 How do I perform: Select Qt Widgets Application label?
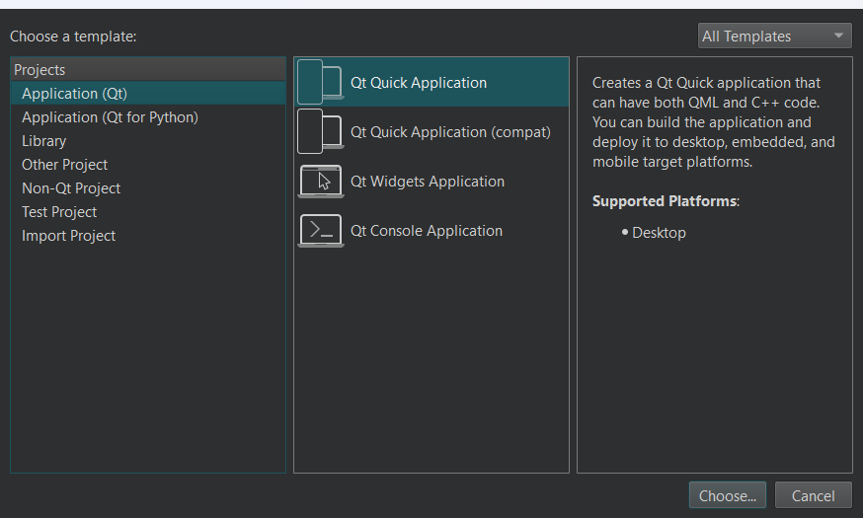coord(428,182)
